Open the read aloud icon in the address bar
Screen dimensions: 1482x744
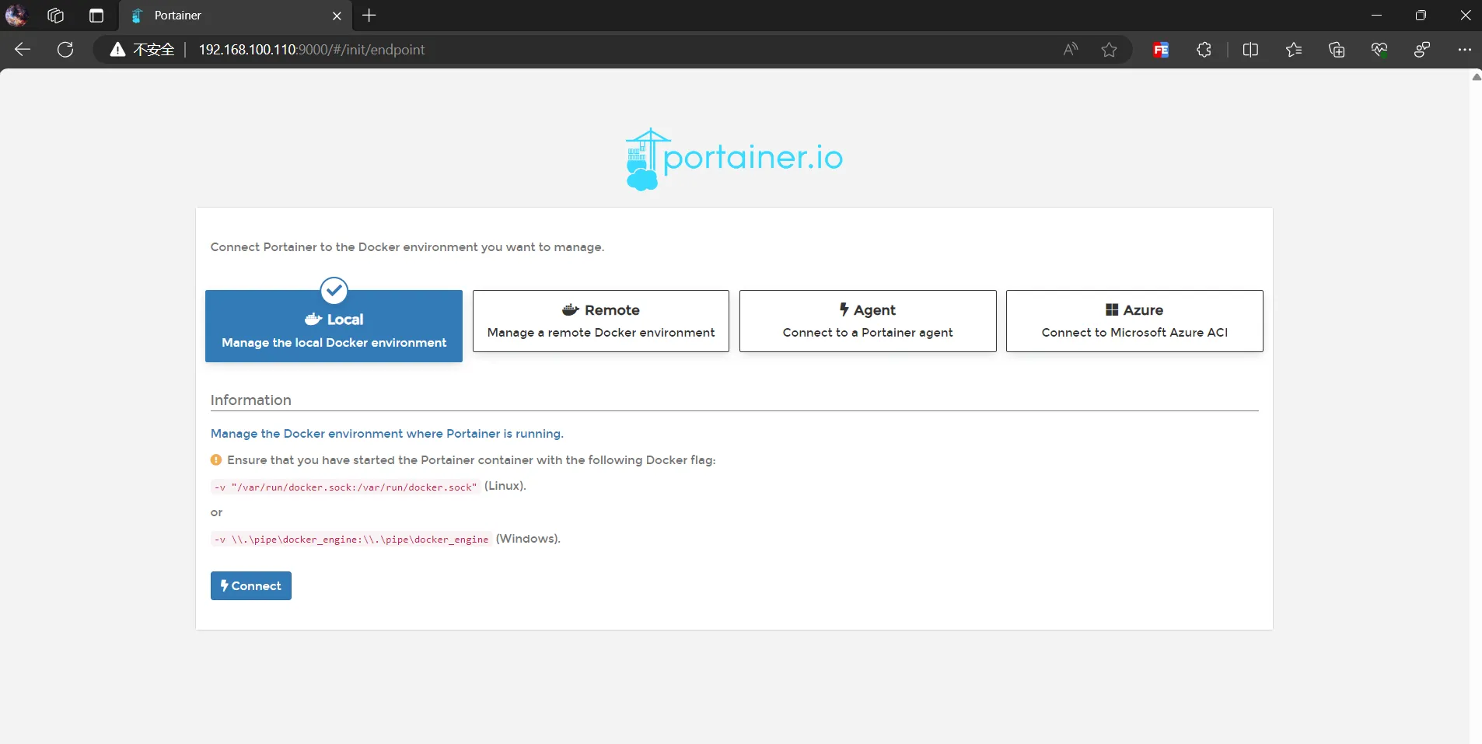[x=1071, y=50]
